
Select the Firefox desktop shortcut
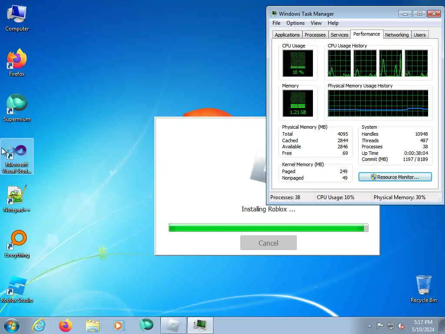point(17,63)
